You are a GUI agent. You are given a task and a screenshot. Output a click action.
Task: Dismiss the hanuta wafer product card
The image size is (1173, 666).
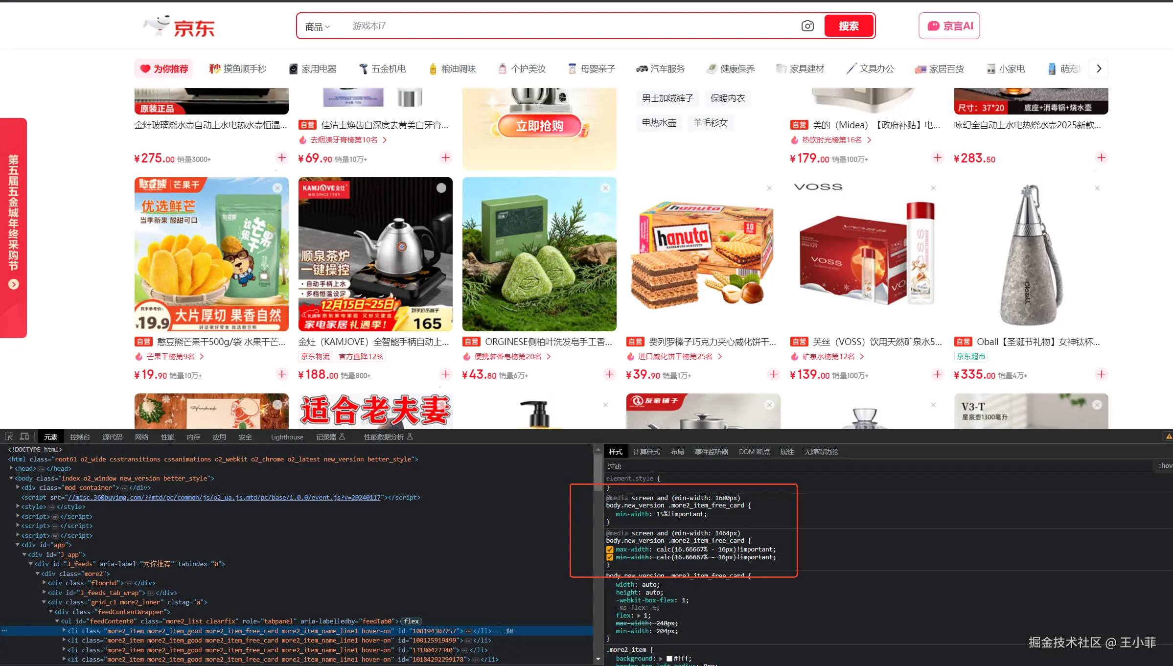(x=769, y=188)
